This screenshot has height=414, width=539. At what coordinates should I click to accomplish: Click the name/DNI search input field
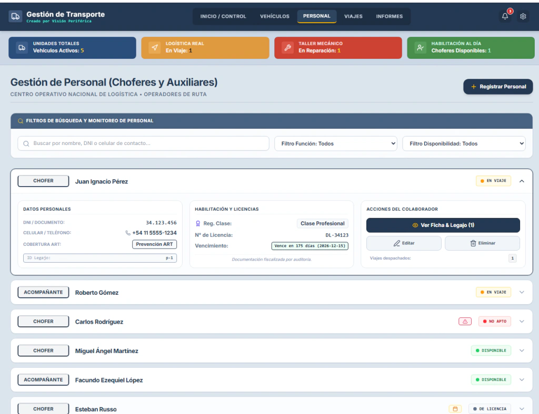143,143
